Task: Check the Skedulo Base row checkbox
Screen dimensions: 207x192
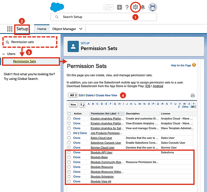Action: [x=69, y=157]
